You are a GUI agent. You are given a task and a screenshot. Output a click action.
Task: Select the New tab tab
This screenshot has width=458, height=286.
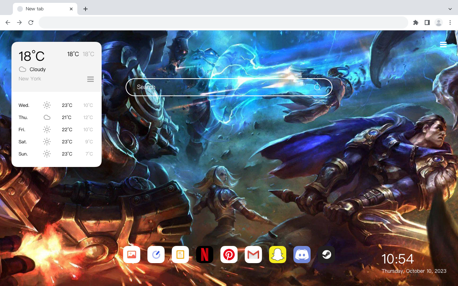pos(45,9)
